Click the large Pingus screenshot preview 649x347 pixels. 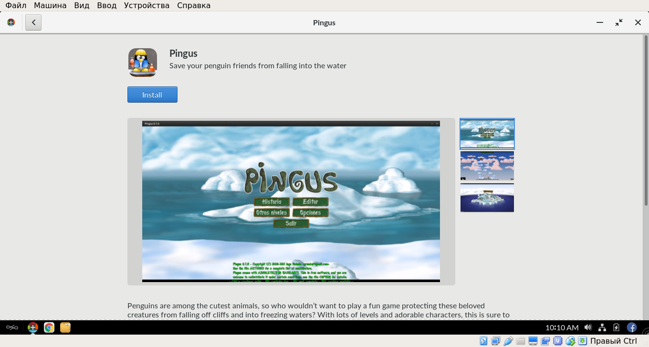pyautogui.click(x=291, y=201)
